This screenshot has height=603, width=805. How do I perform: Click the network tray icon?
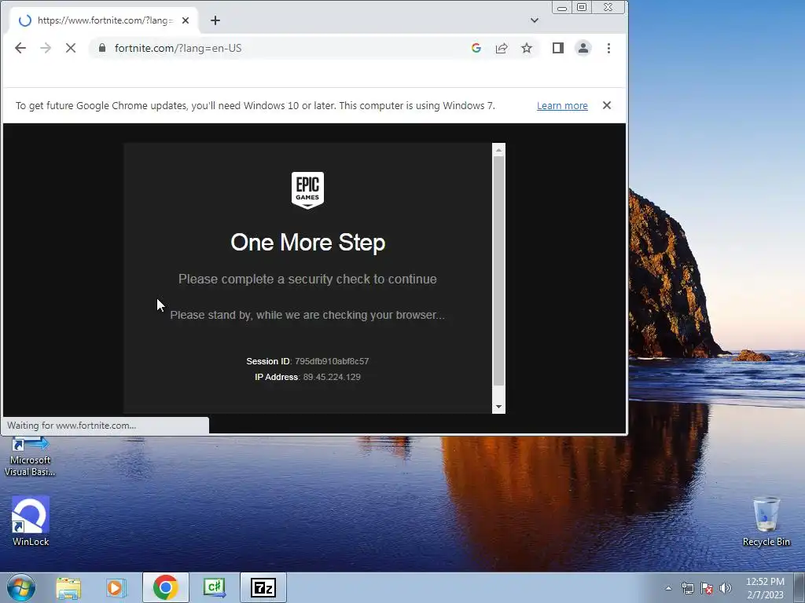[687, 588]
